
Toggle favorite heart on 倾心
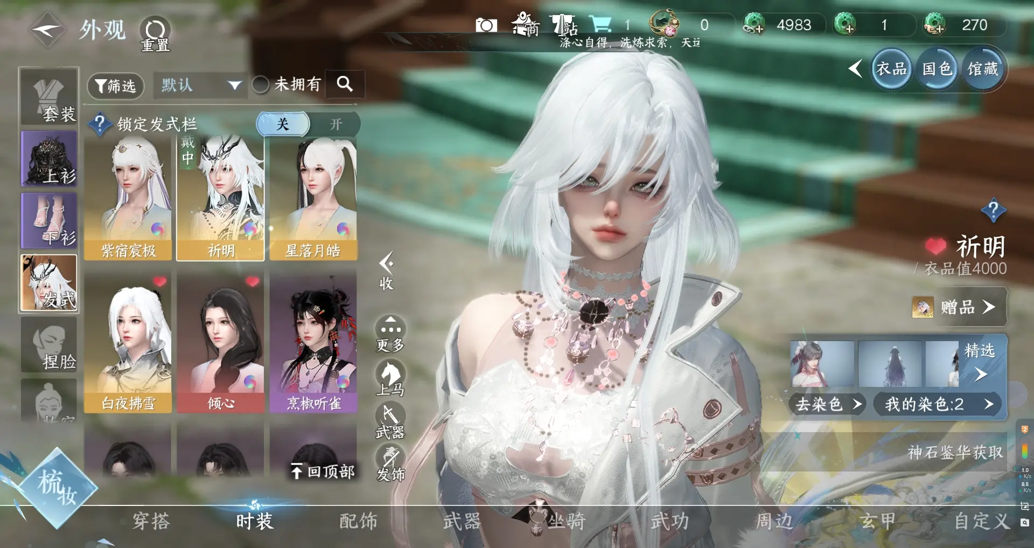coord(253,281)
